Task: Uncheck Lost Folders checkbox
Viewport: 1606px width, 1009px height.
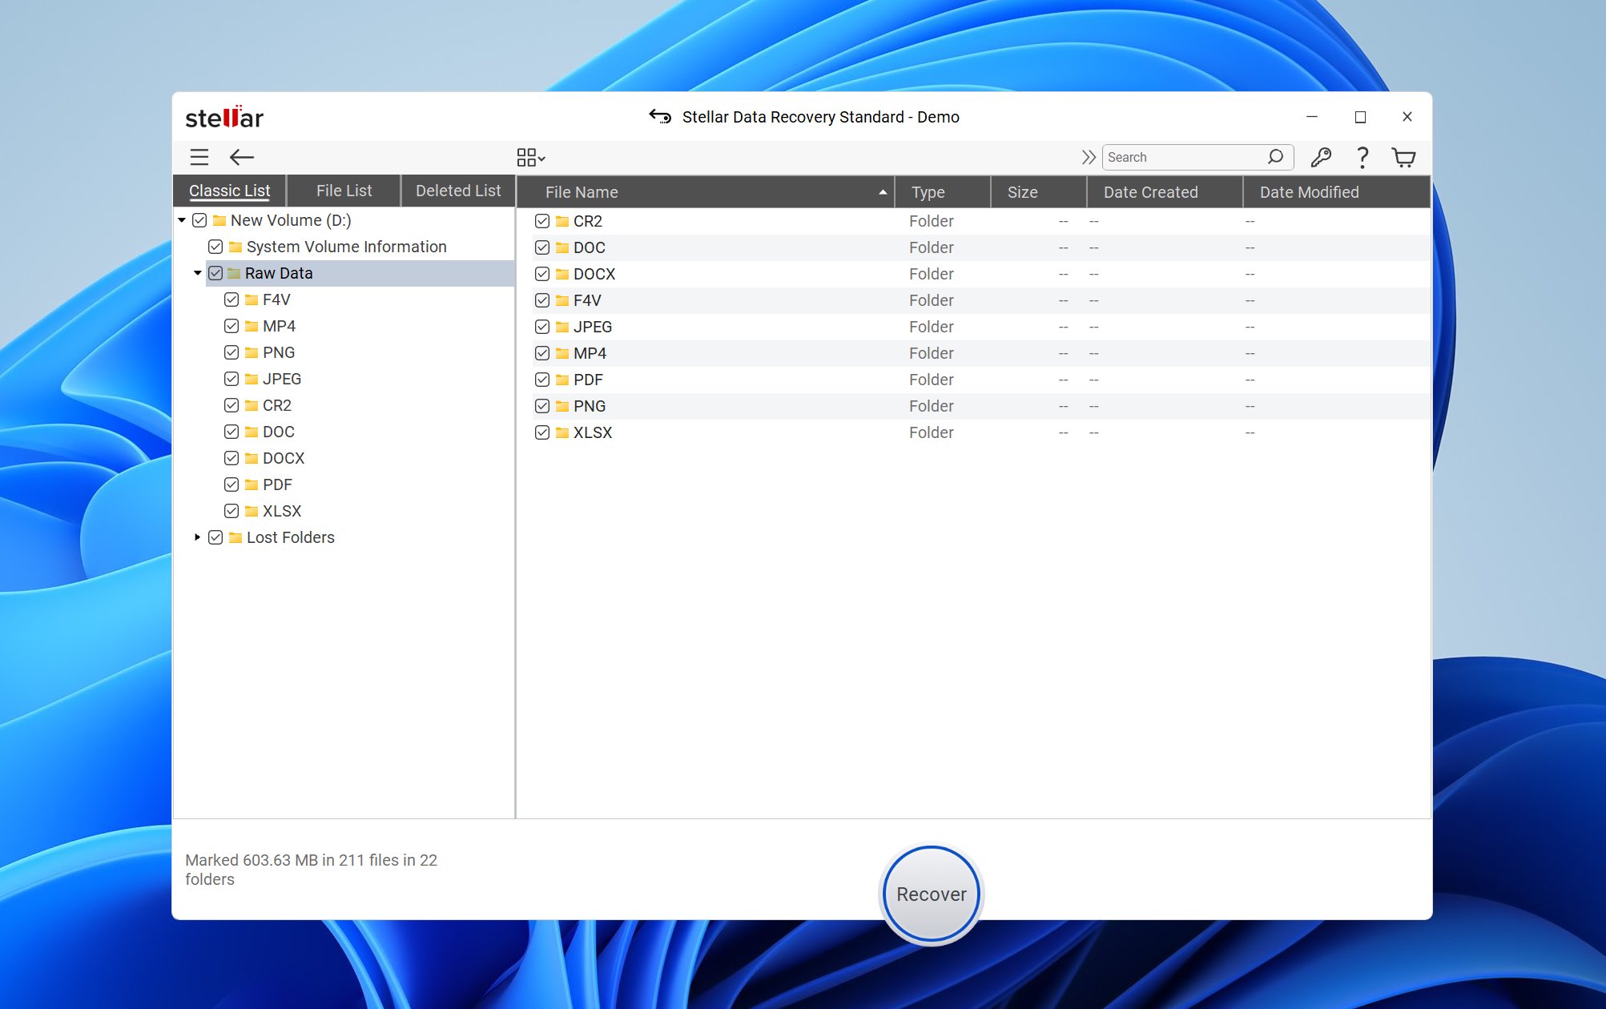Action: [215, 537]
